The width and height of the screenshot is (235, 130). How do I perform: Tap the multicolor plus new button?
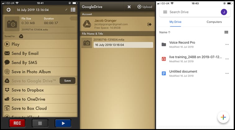point(223,117)
